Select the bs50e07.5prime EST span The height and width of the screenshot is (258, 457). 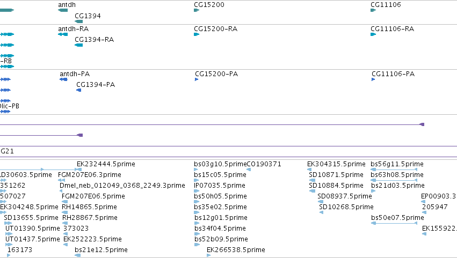(394, 223)
